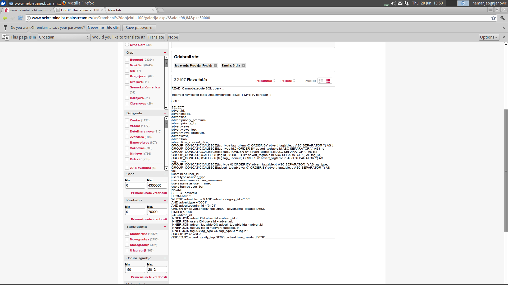
Task: Click the Cena Max input field
Action: coord(157,185)
